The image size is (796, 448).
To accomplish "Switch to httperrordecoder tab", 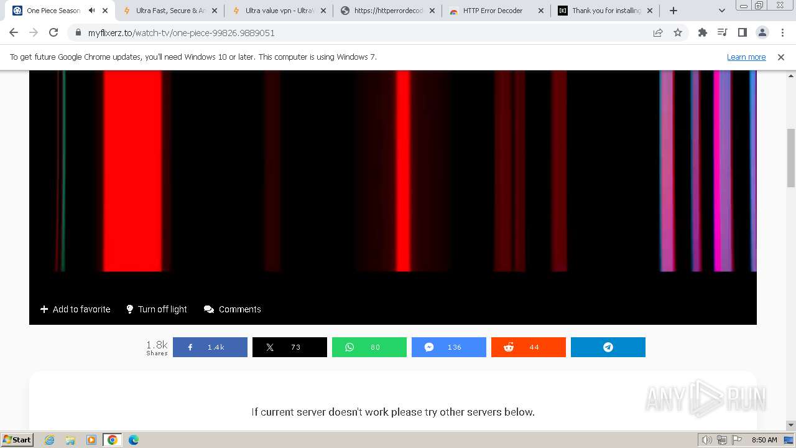I will click(x=389, y=11).
